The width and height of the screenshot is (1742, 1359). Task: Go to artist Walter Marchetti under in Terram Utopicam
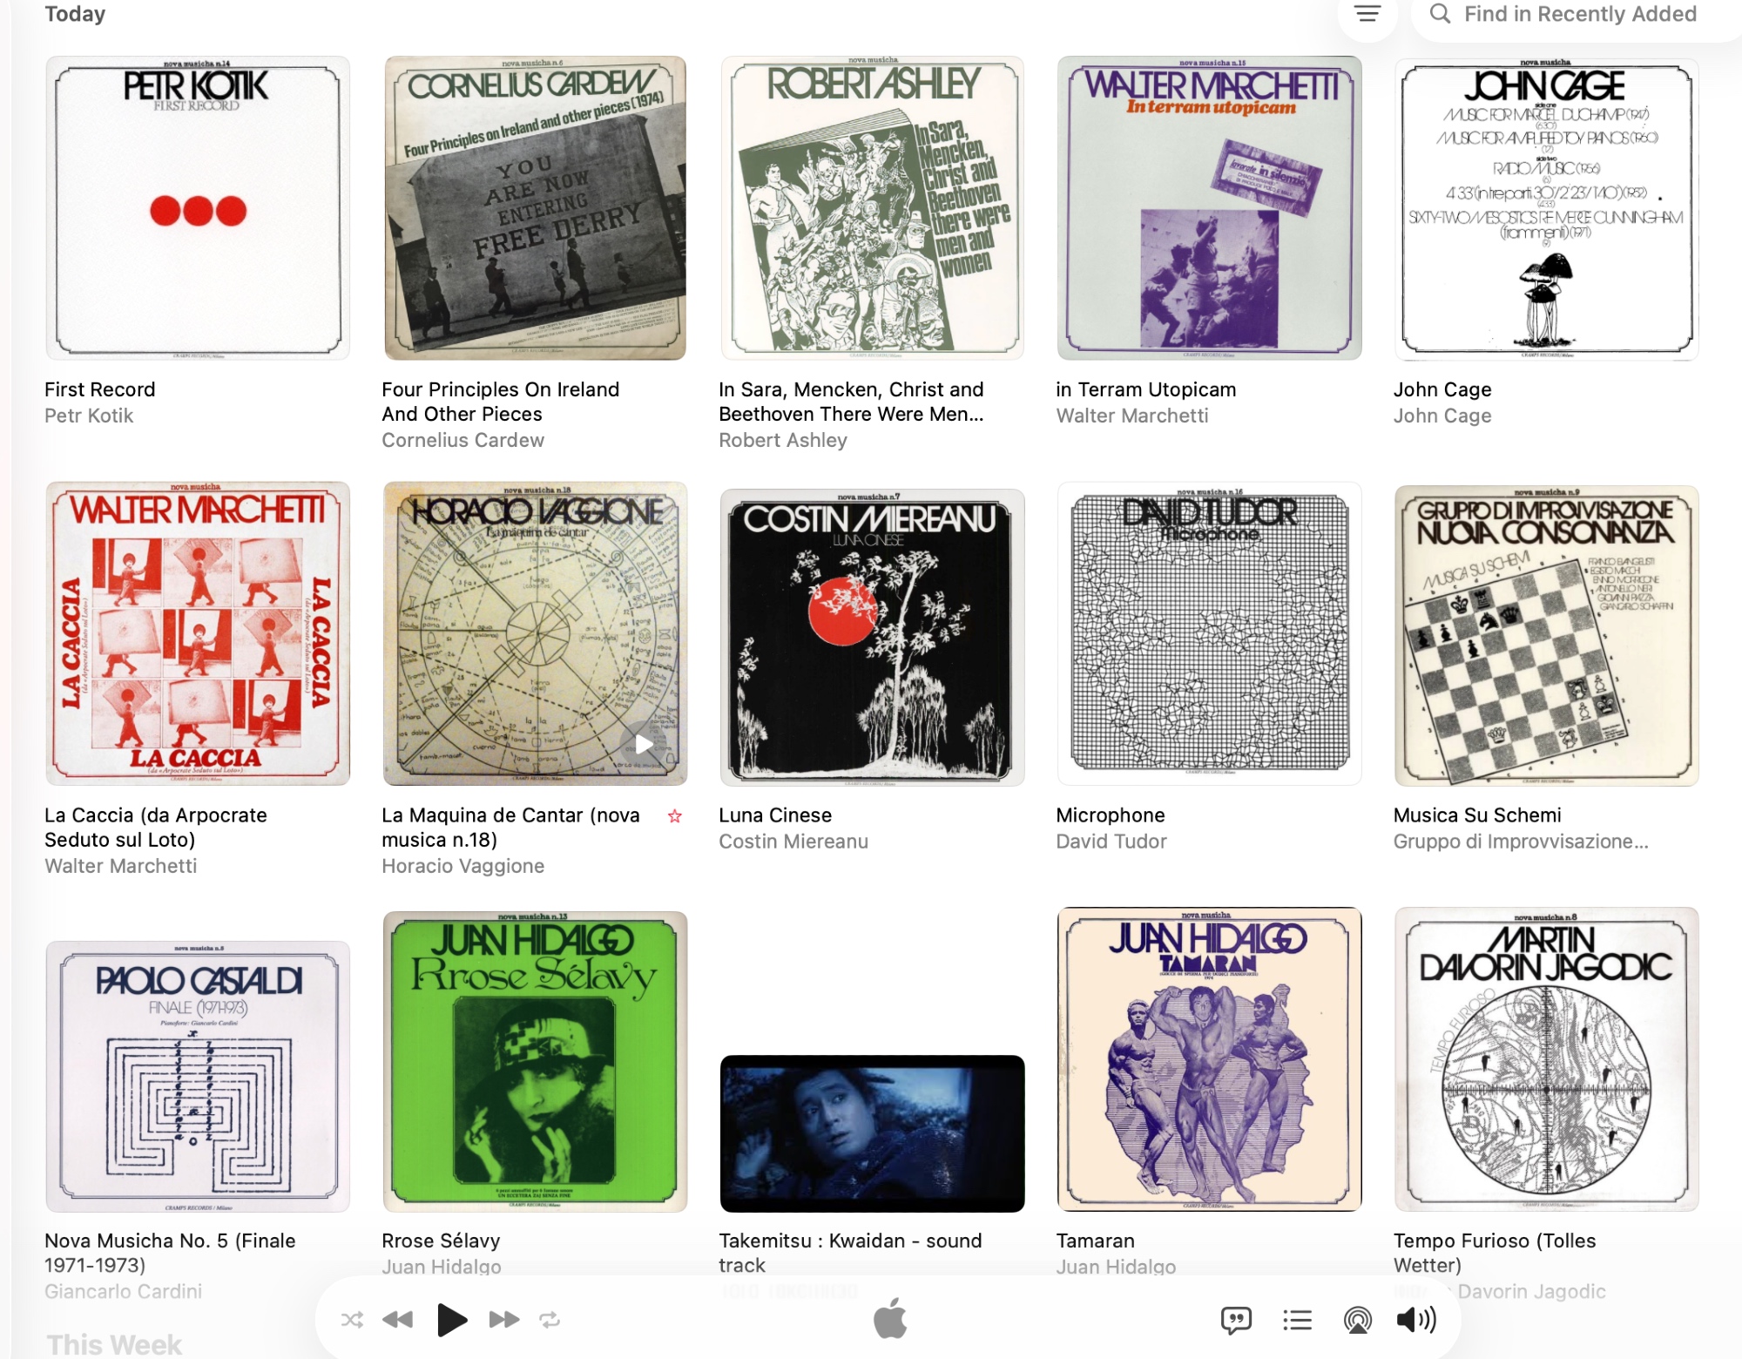pos(1131,416)
